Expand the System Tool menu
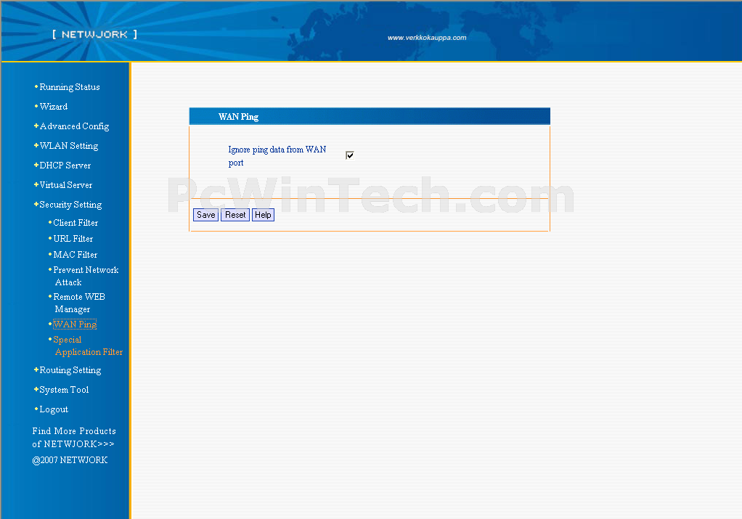This screenshot has width=742, height=519. [64, 390]
